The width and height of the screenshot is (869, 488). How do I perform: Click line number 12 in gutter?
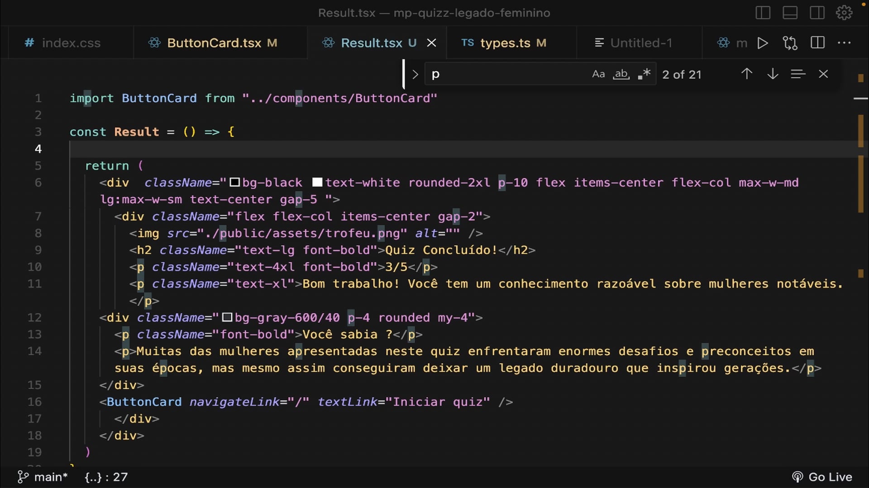point(34,318)
